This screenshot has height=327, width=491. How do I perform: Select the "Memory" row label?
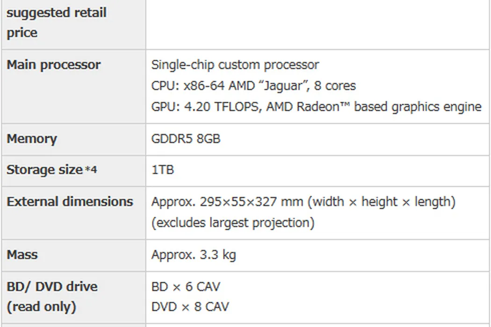(32, 139)
